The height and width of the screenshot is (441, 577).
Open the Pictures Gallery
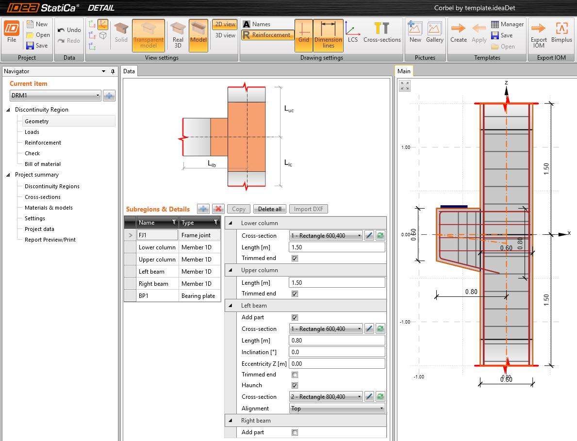click(x=434, y=33)
